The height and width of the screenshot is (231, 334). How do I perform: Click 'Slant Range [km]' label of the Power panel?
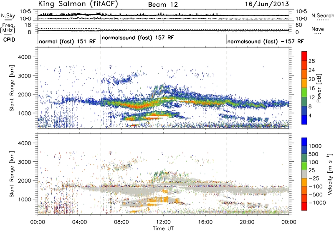[12, 88]
